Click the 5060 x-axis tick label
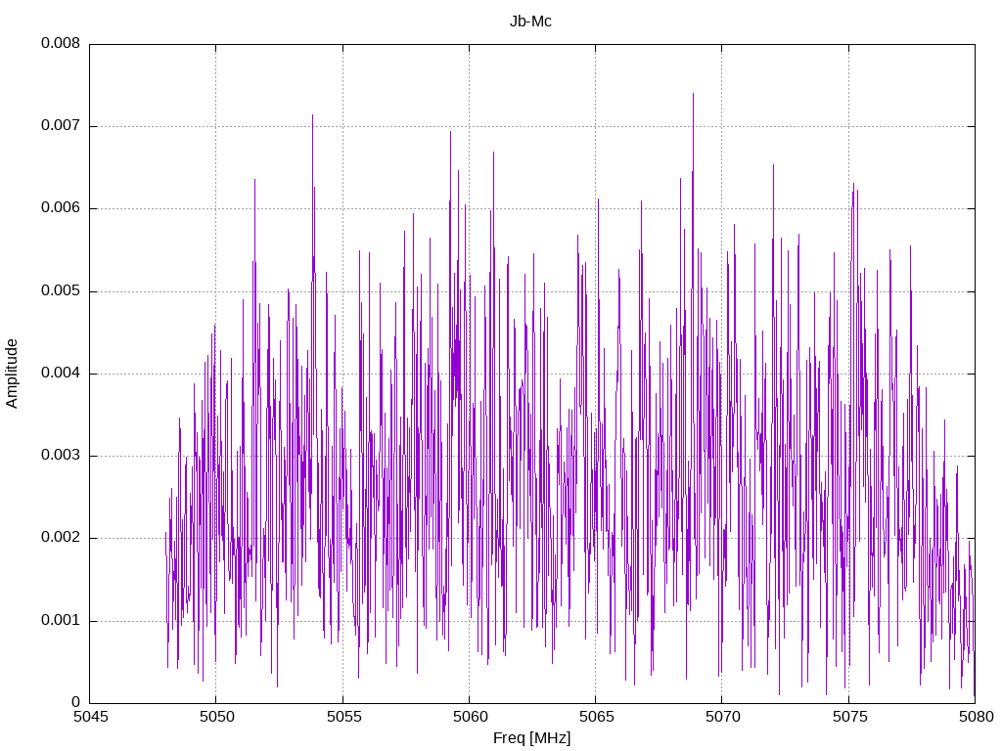The height and width of the screenshot is (751, 1002). click(470, 717)
